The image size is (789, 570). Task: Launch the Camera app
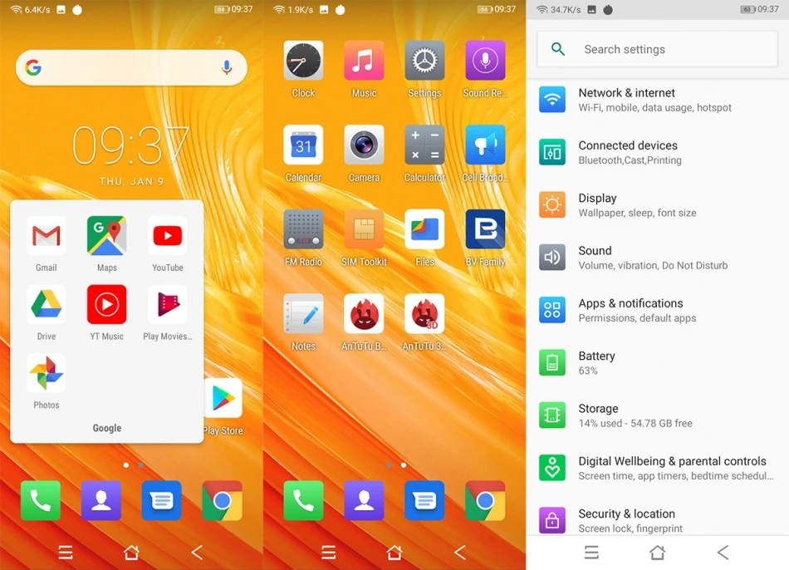[x=364, y=145]
